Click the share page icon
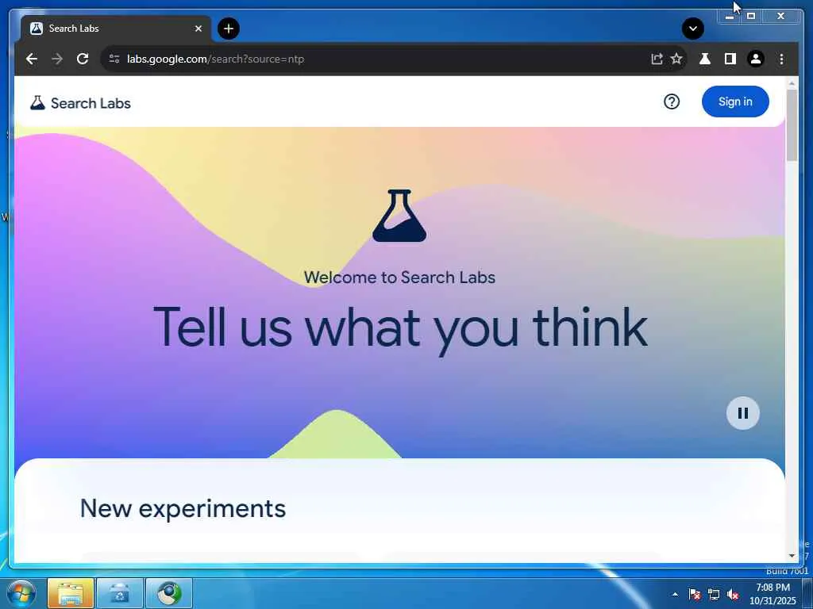The height and width of the screenshot is (609, 813). click(657, 59)
